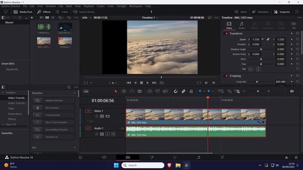The image size is (303, 170).
Task: Collapse the Iris transitions group
Action: click(x=75, y=147)
